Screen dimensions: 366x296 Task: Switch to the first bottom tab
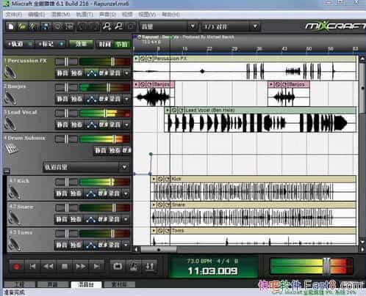click(x=19, y=284)
